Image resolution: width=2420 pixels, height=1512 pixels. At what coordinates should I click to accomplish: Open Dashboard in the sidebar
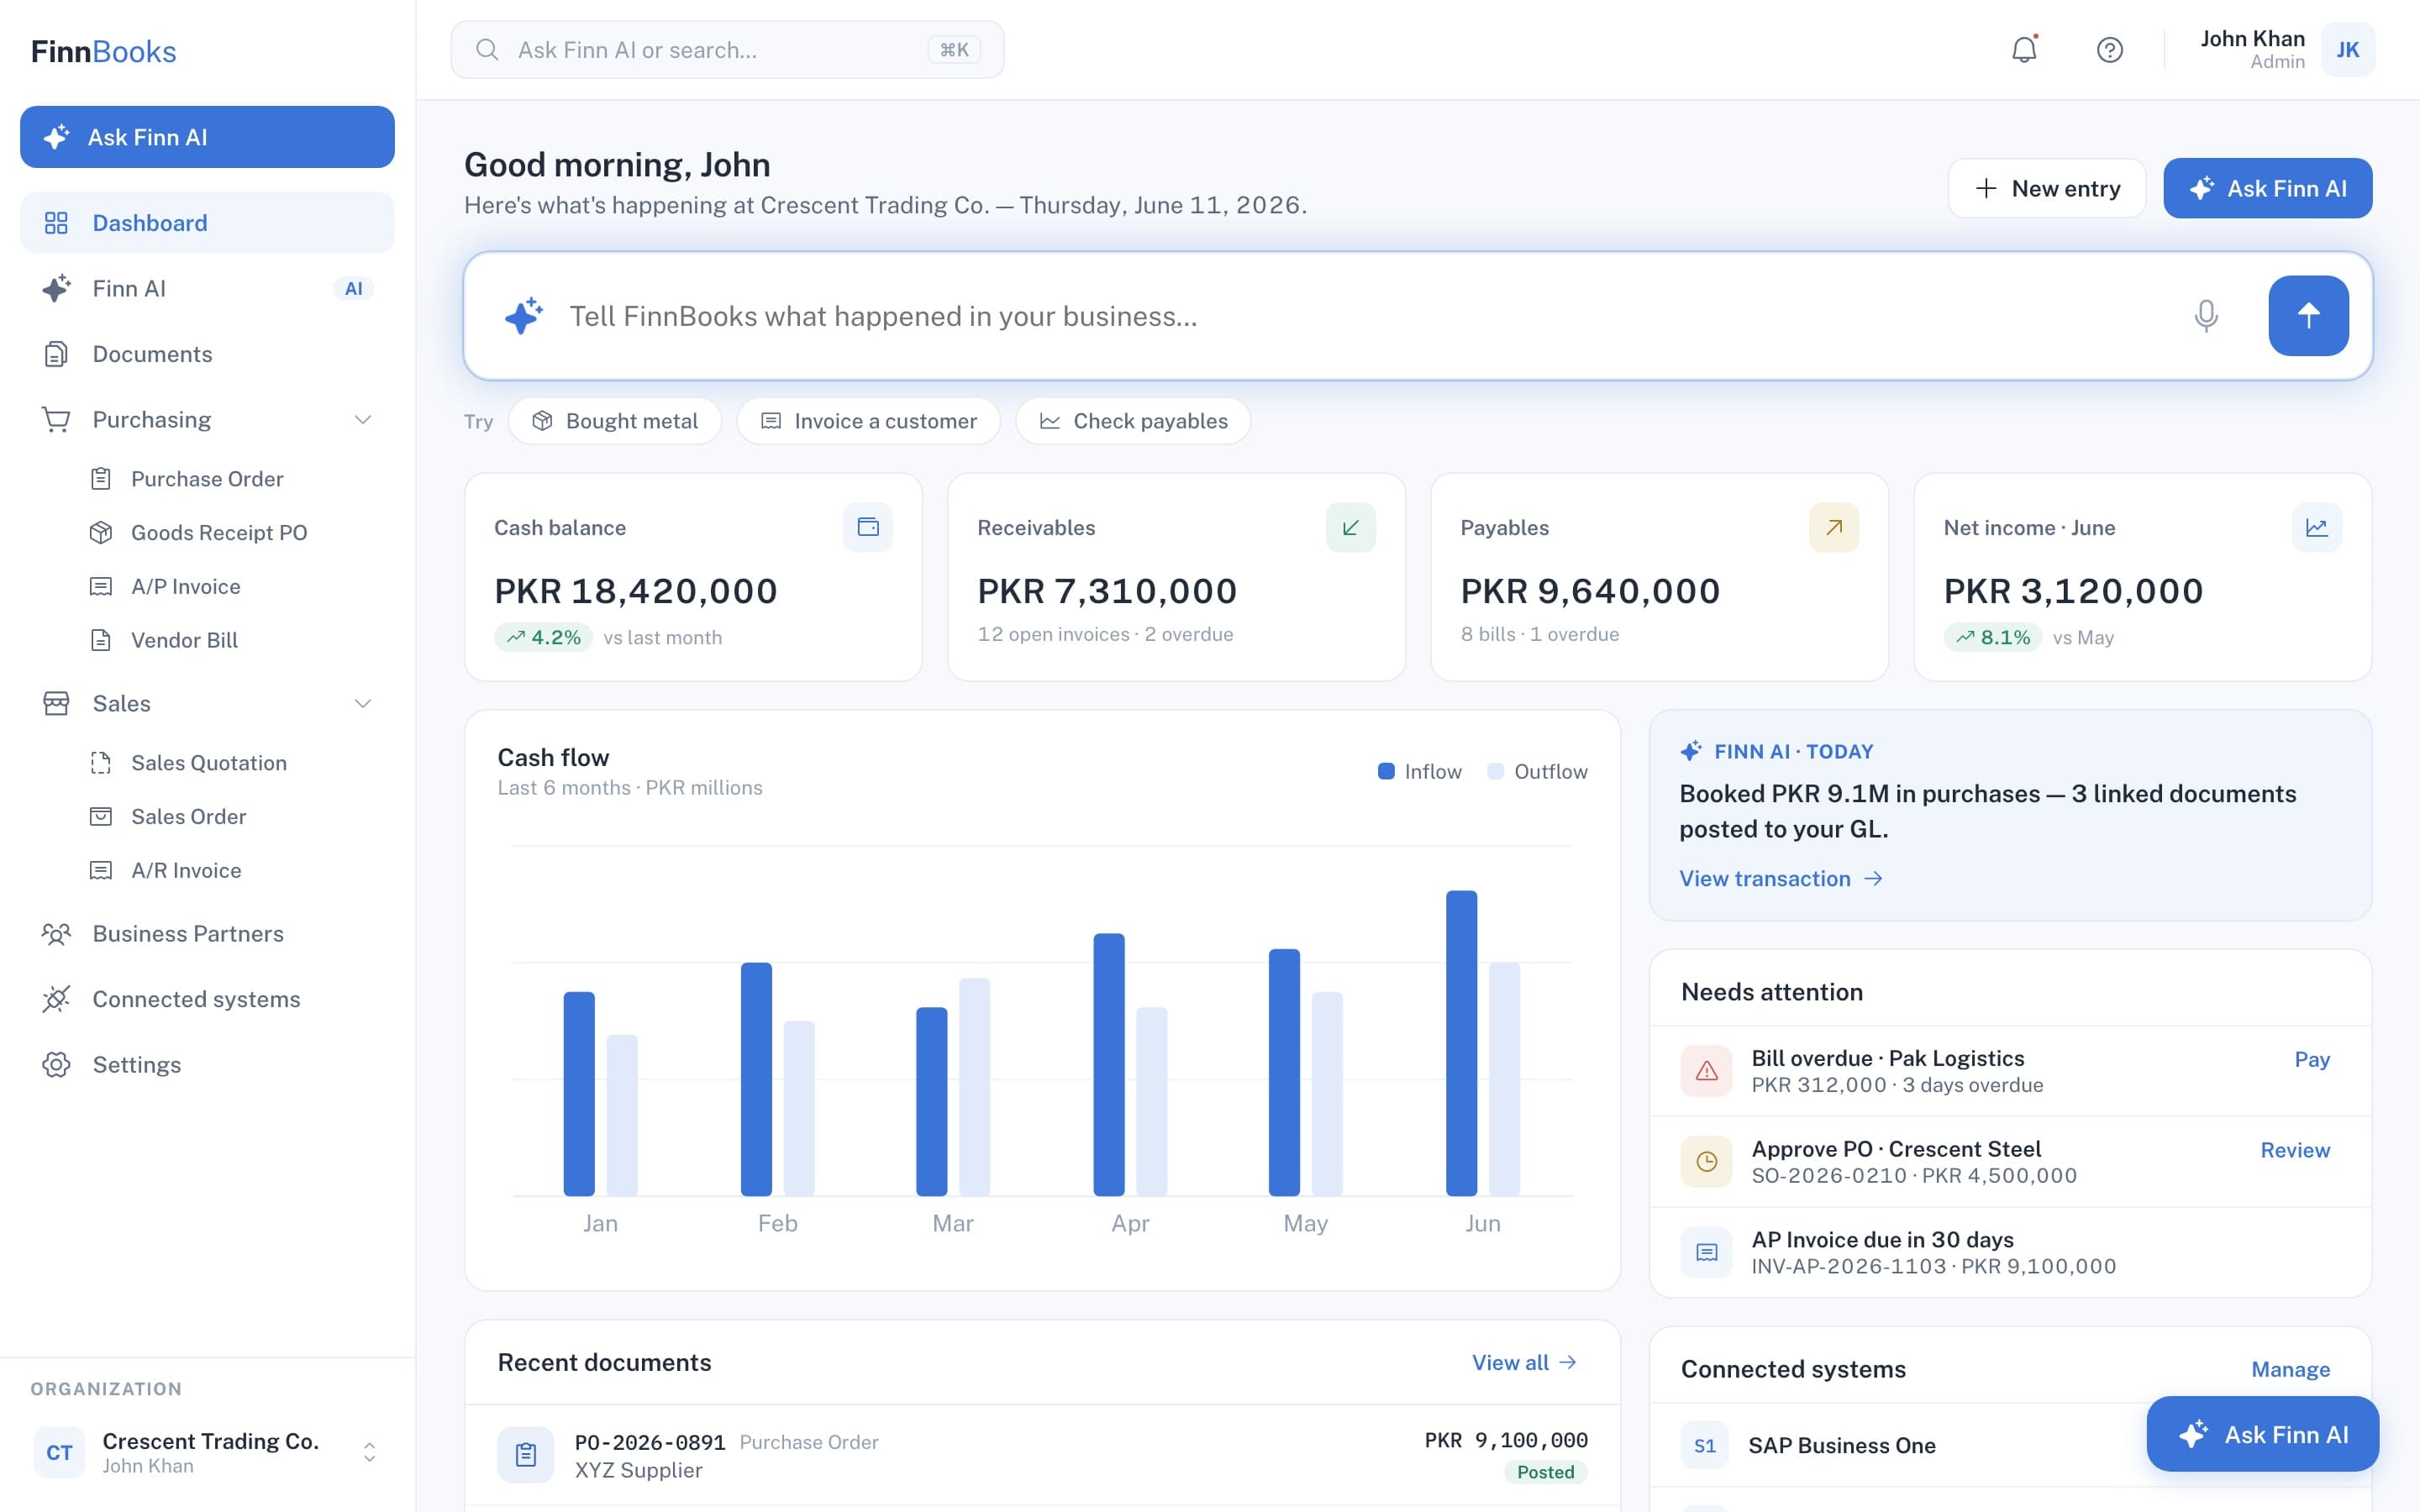click(207, 223)
